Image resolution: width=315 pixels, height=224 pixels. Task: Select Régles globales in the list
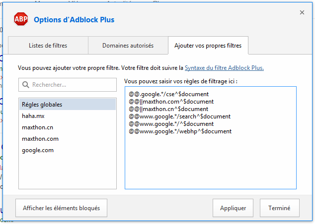[x=68, y=105]
